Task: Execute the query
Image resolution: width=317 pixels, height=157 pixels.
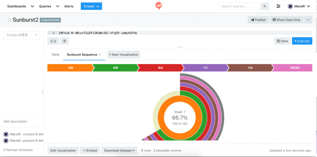Action: click(302, 41)
